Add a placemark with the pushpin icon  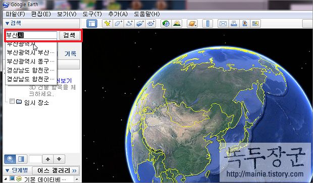coord(108,24)
